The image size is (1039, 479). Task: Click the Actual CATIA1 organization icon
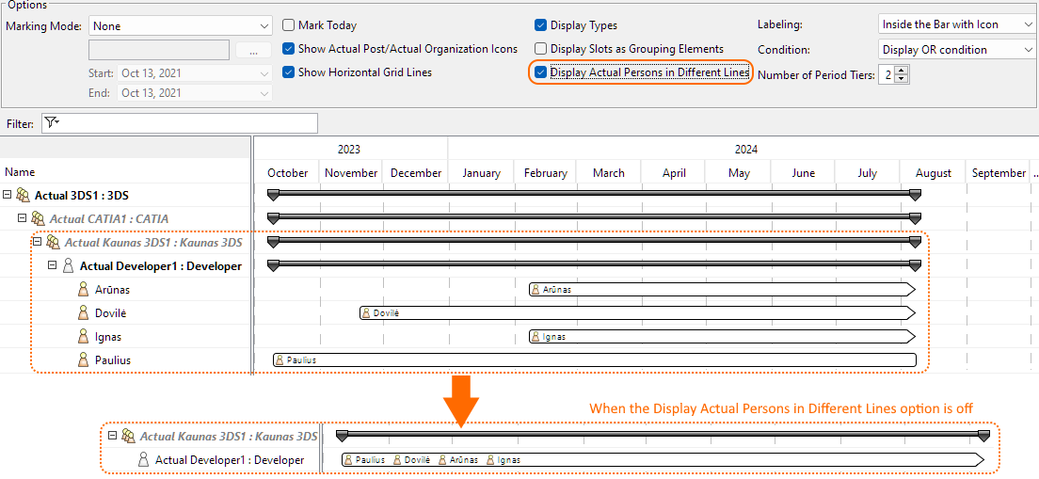38,219
